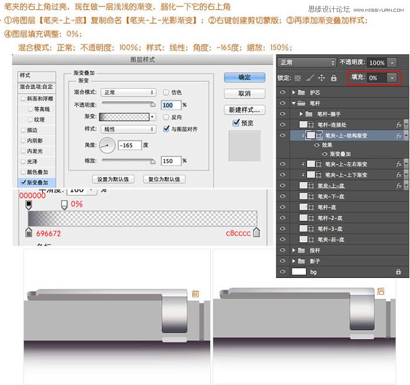Click folder icon of 笔杆-握手 group

coord(309,114)
